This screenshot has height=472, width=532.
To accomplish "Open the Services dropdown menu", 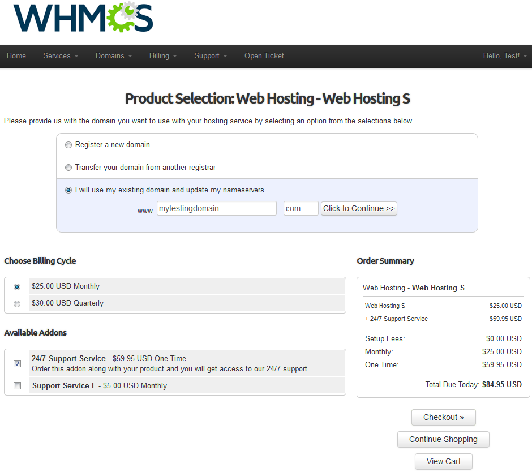I will [x=61, y=55].
